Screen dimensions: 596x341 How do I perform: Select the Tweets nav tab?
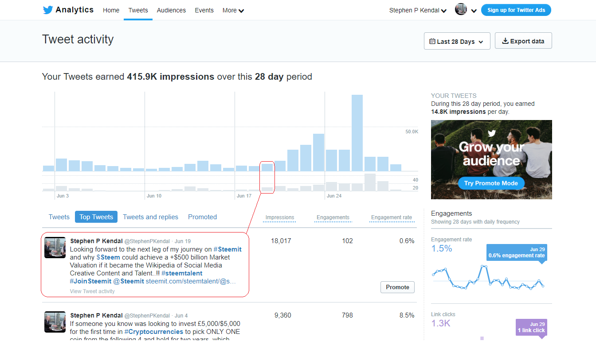138,10
